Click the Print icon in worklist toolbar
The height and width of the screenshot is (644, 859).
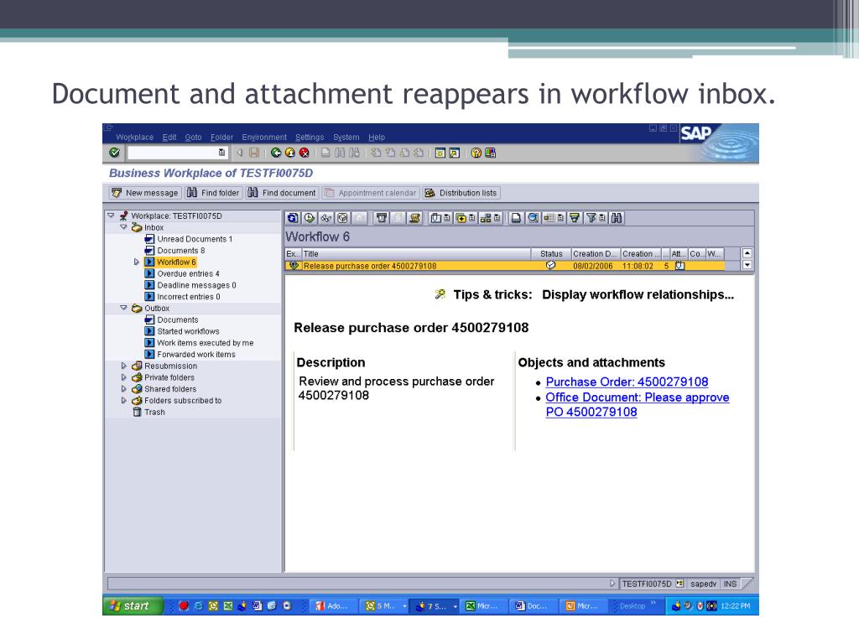[516, 218]
